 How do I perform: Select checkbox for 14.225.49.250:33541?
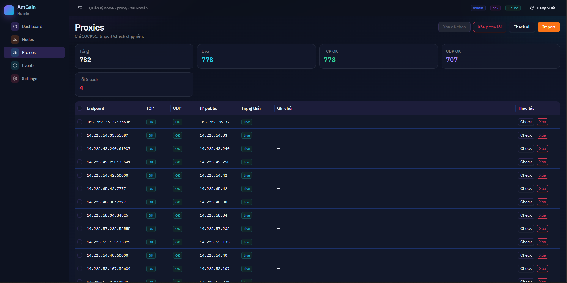80,162
